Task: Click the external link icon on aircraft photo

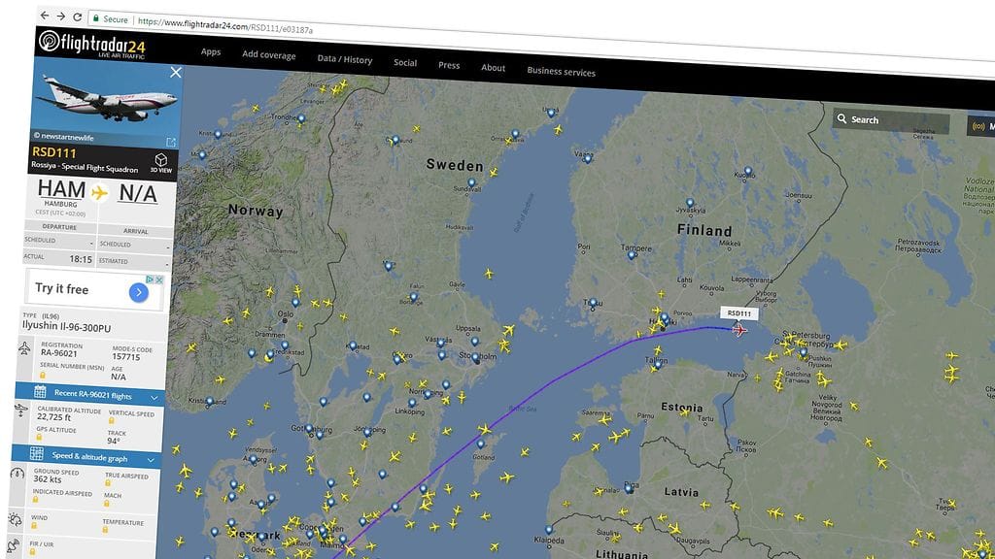Action: 171,143
